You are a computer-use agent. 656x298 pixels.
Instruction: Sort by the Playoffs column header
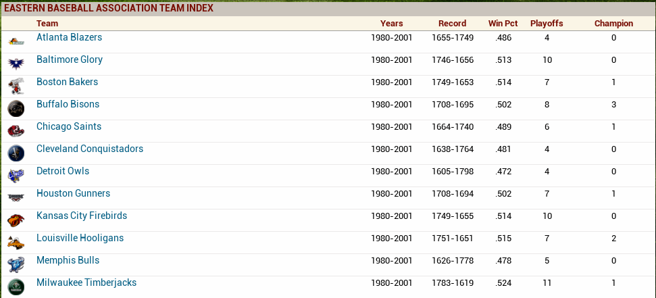tap(547, 23)
